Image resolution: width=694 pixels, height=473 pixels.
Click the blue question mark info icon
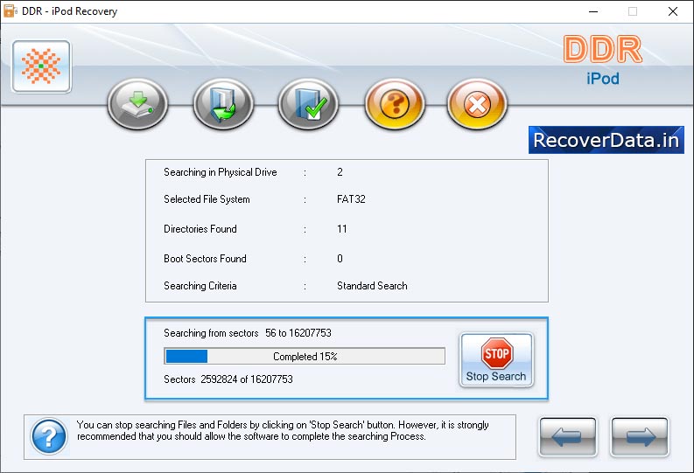tap(49, 437)
